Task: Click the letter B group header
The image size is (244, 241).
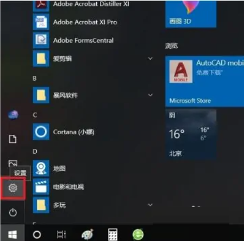Action: click(35, 79)
